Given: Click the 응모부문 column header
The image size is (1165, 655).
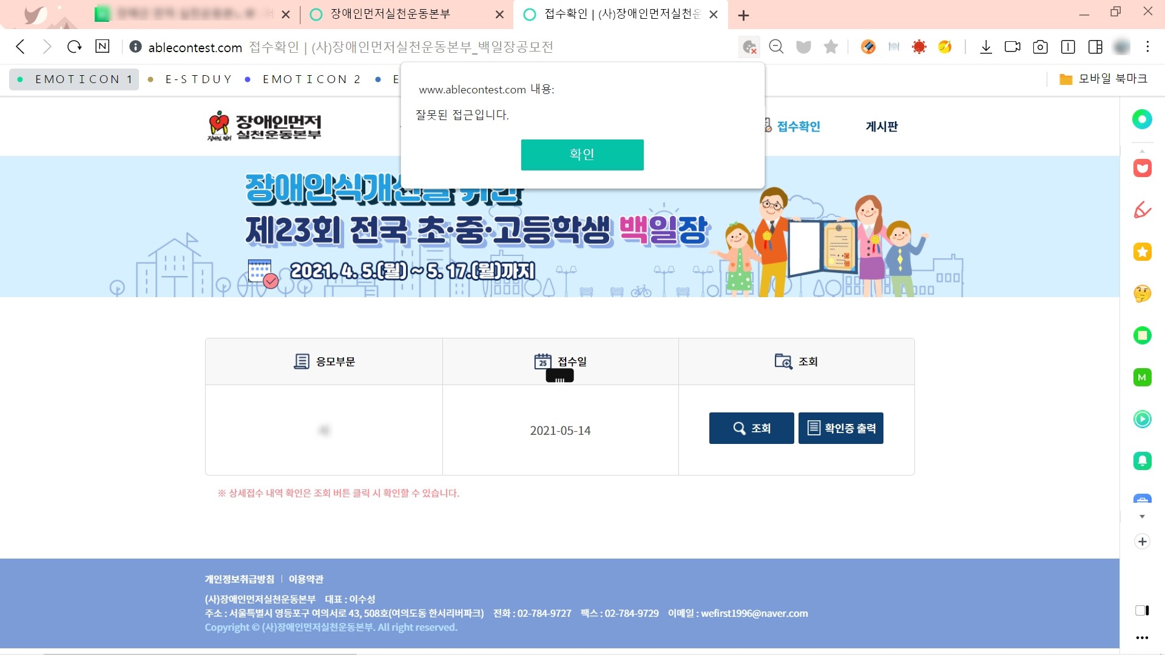Looking at the screenshot, I should [x=324, y=361].
